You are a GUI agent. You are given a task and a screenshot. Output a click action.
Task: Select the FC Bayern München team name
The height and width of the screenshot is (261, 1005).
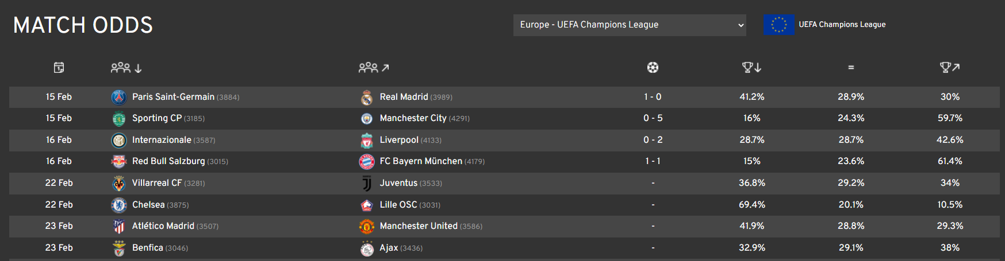click(x=421, y=161)
